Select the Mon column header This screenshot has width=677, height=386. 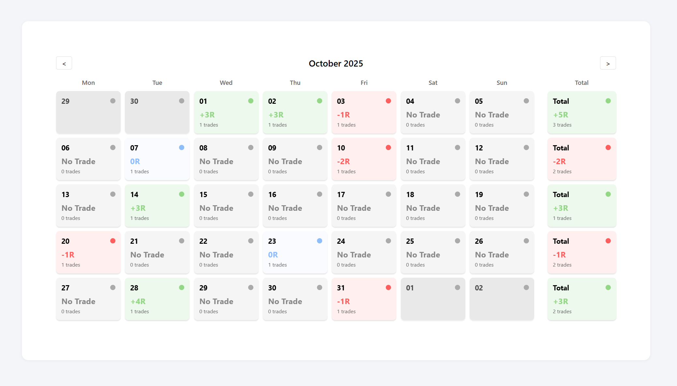point(88,83)
